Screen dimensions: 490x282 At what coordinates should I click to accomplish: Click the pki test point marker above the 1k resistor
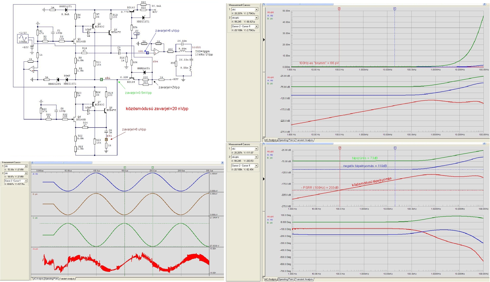(x=106, y=139)
